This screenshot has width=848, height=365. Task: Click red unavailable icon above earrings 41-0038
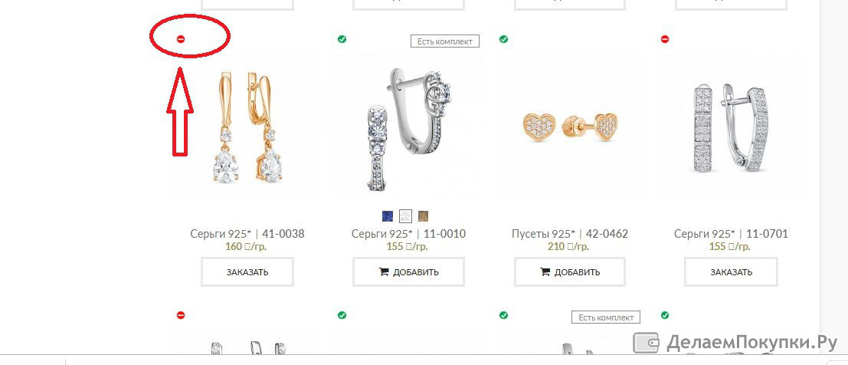click(x=182, y=39)
